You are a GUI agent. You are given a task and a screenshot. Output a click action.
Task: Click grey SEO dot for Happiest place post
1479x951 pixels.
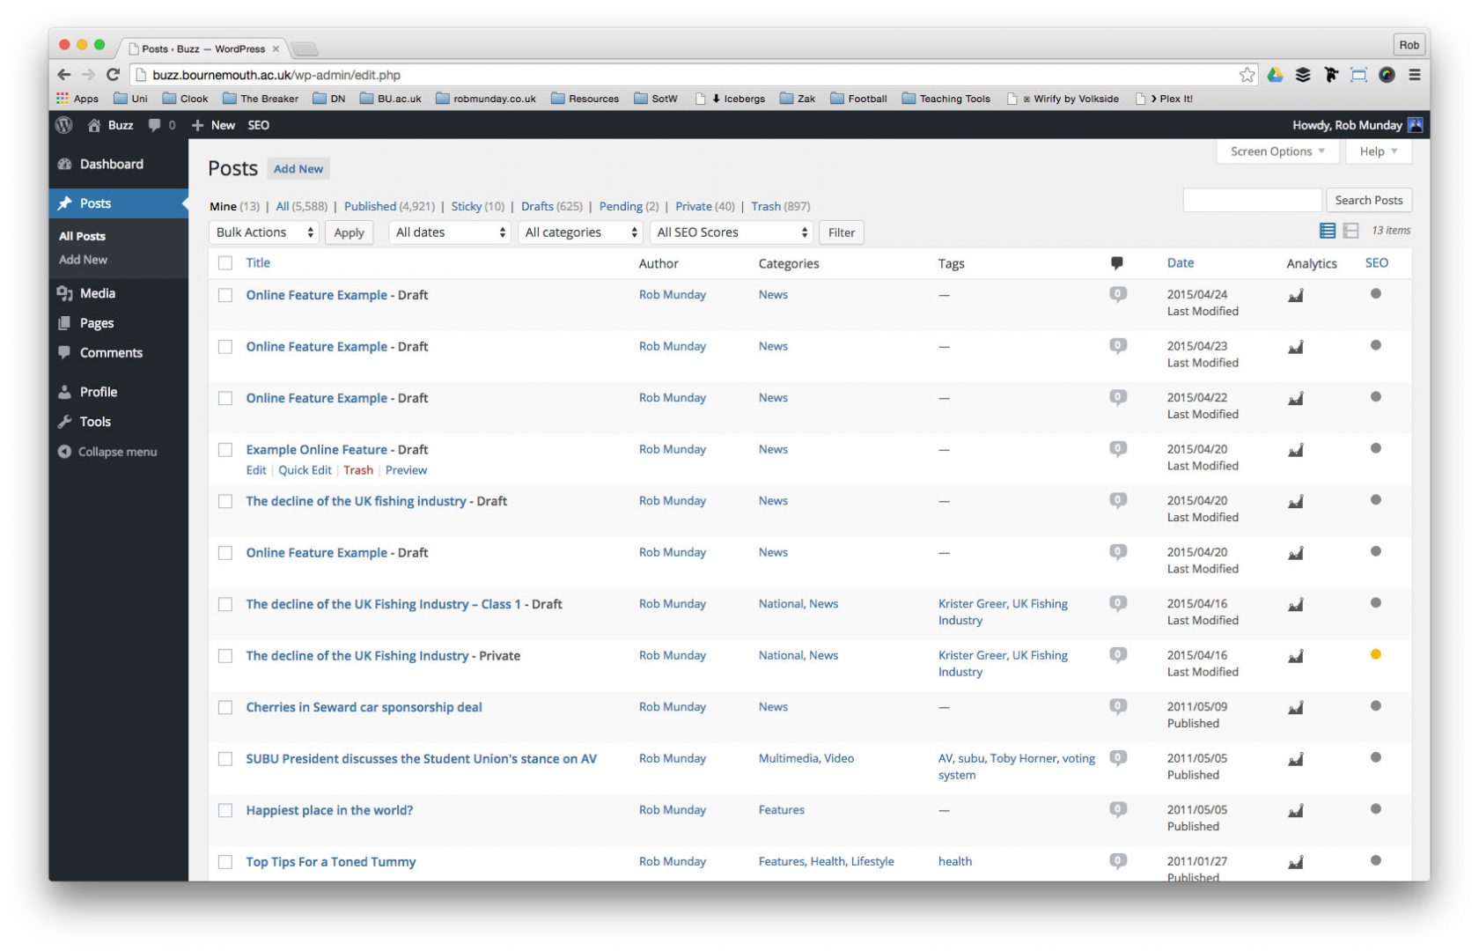[x=1375, y=808]
